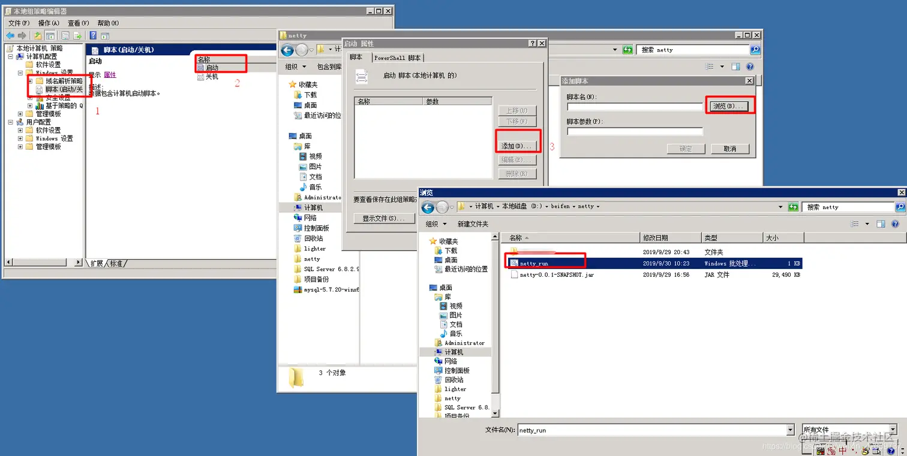The width and height of the screenshot is (907, 456).
Task: Expand 软件设置 under 用户配置
Action: click(20, 130)
